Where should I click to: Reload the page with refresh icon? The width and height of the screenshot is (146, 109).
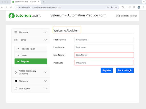tap(11, 7)
